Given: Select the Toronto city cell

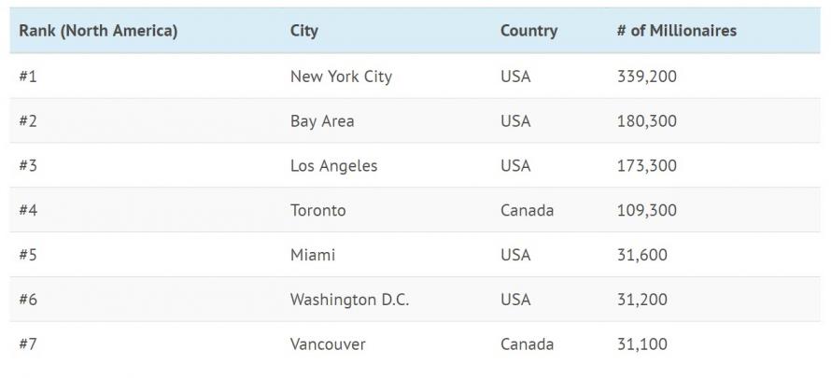Looking at the screenshot, I should [x=318, y=210].
